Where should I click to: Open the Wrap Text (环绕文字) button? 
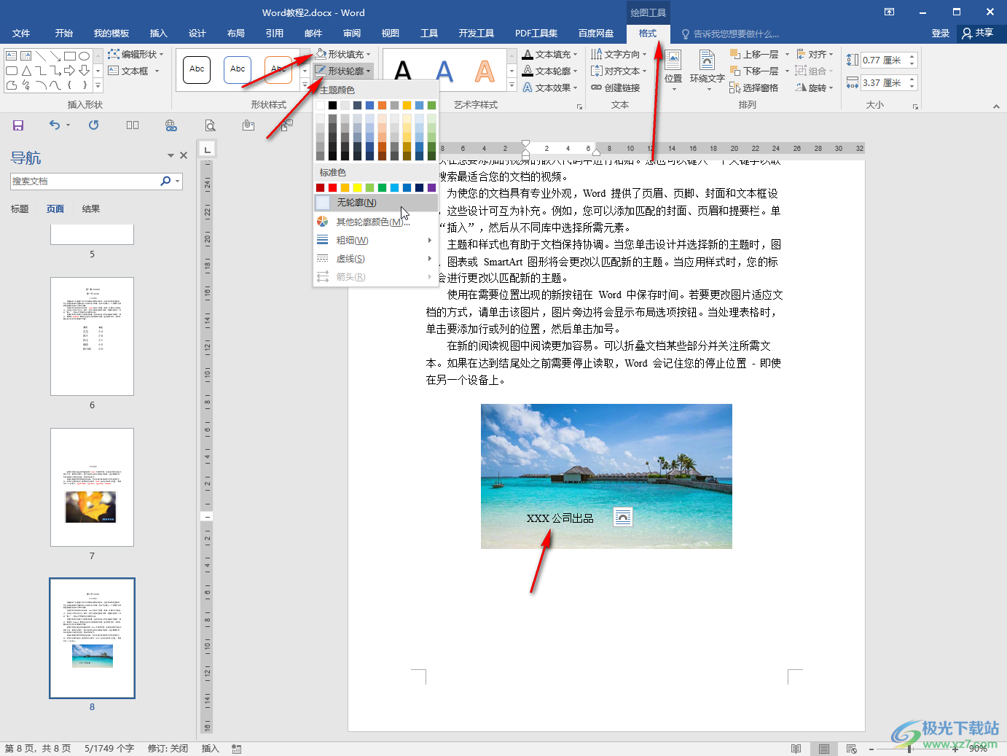(707, 71)
